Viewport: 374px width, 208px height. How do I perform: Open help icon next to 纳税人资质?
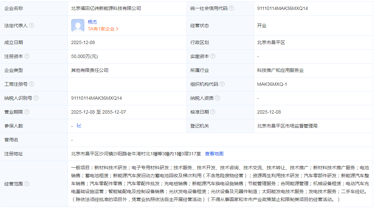pyautogui.click(x=217, y=98)
